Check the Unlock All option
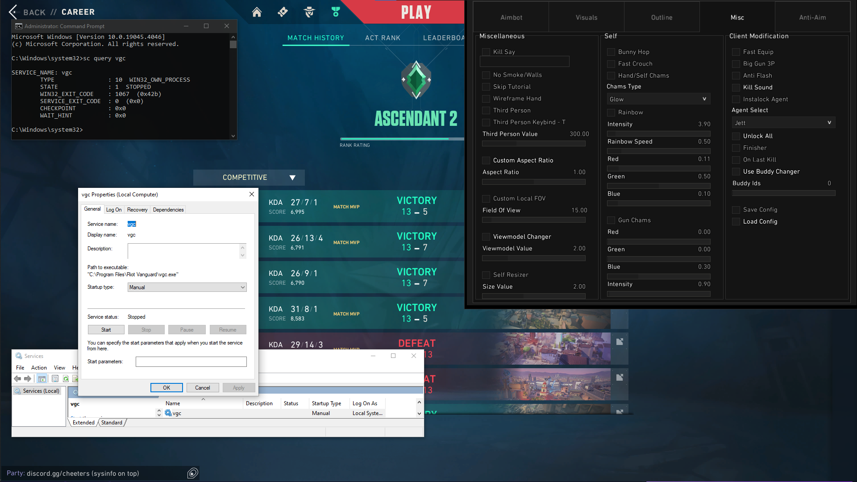Image resolution: width=857 pixels, height=482 pixels. (x=736, y=136)
